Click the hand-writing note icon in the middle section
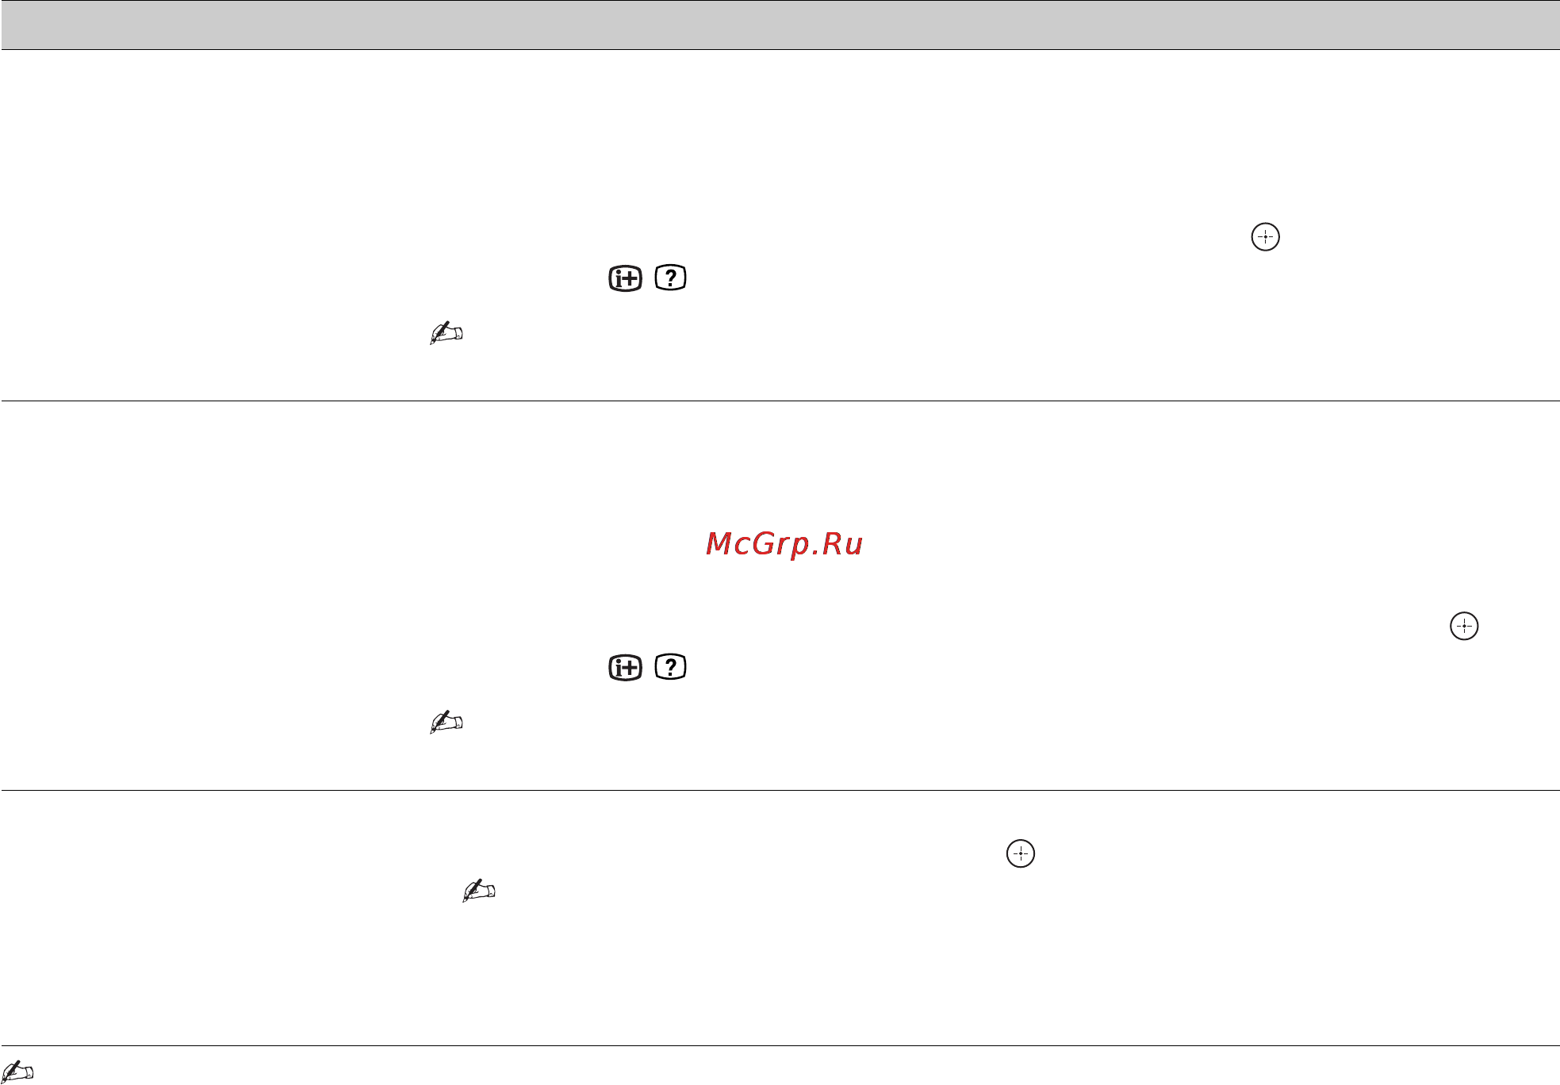Image resolution: width=1560 pixels, height=1085 pixels. point(446,722)
